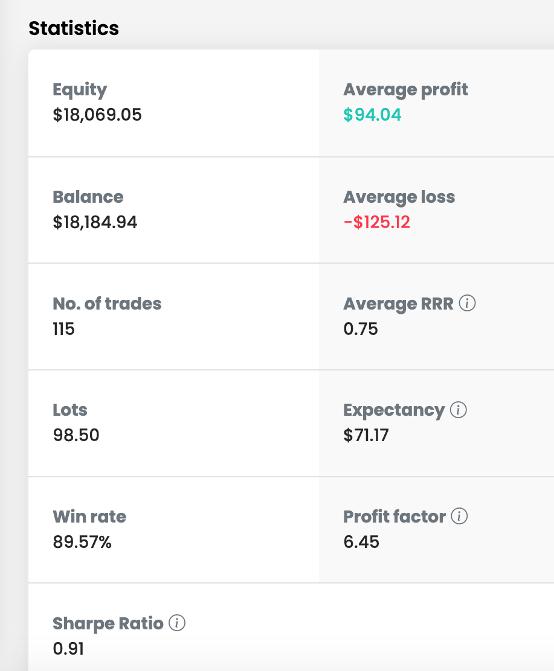Click the Equity label
This screenshot has height=671, width=554.
tap(80, 90)
